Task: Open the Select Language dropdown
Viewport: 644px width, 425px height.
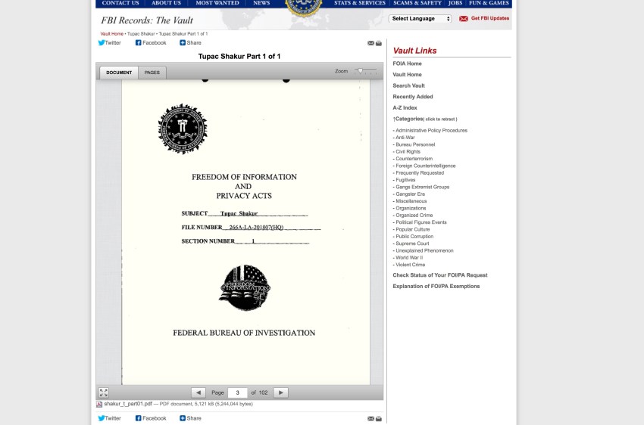Action: pos(420,18)
